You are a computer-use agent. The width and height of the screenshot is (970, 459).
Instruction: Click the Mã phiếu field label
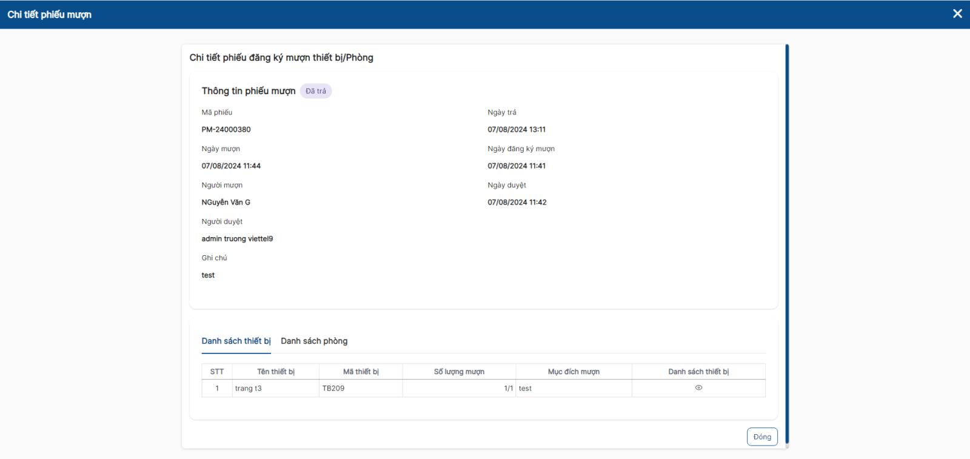click(x=217, y=112)
